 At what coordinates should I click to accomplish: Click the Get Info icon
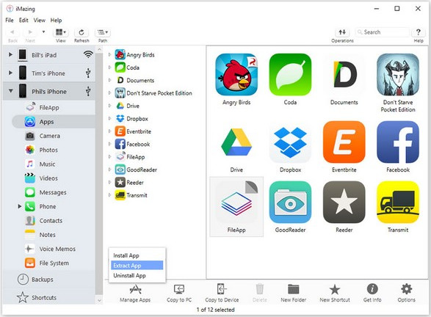(x=372, y=289)
